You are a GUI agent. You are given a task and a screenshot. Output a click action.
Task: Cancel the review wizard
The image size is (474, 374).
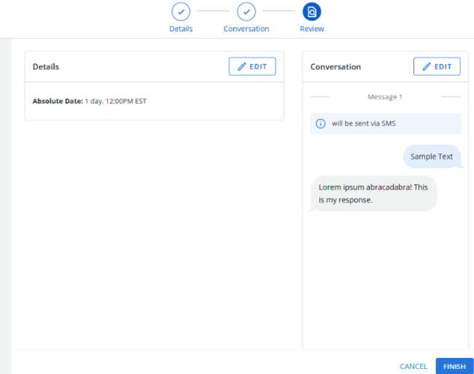tap(413, 366)
